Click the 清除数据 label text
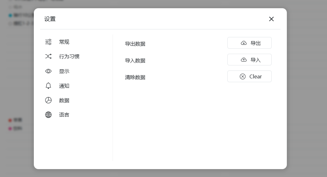327x177 pixels. click(135, 77)
